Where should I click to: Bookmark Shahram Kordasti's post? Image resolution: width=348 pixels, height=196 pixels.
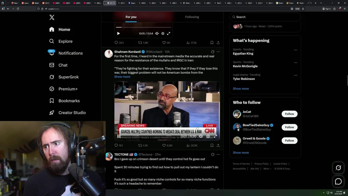tap(212, 146)
